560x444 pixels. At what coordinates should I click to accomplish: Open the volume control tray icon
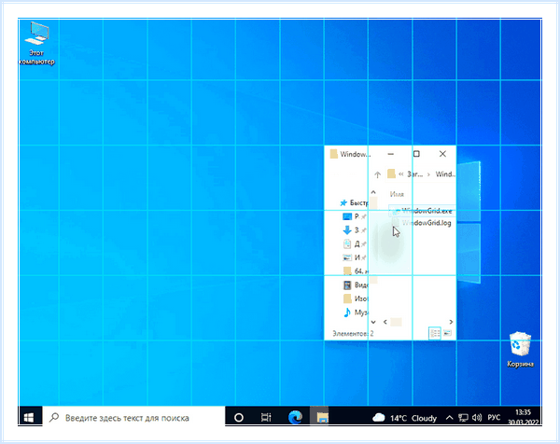477,418
